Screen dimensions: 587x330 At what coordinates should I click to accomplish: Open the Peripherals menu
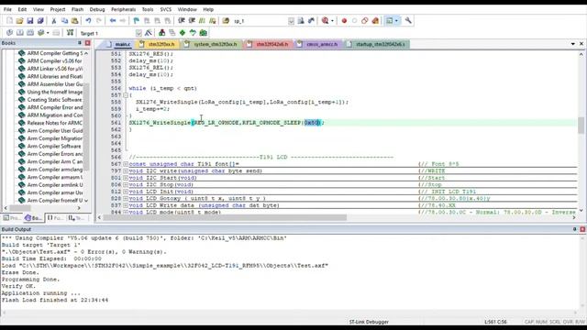tap(123, 9)
